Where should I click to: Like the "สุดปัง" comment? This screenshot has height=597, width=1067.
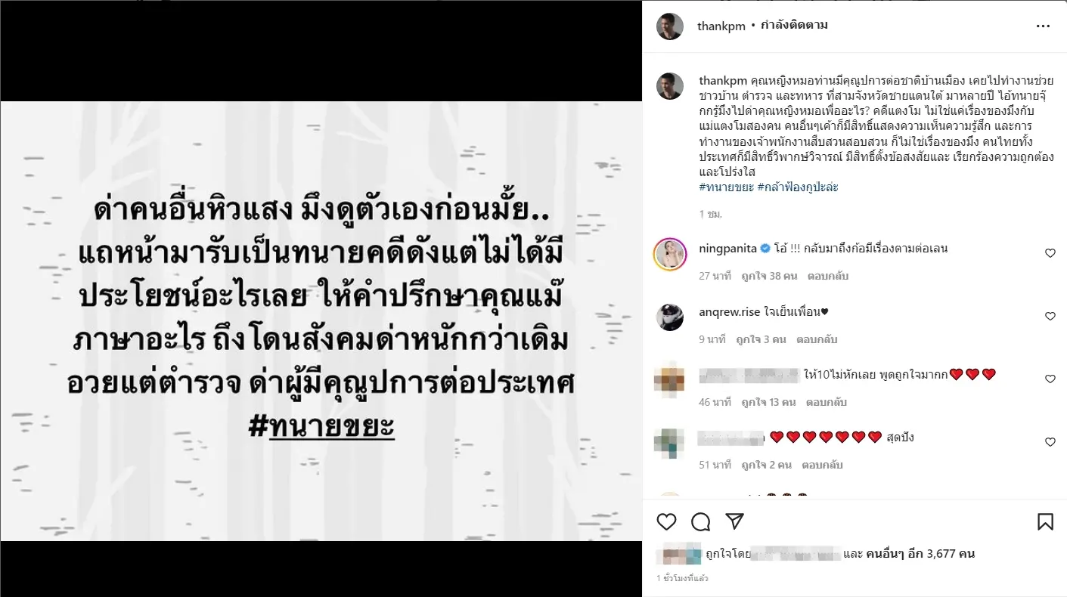coord(1050,441)
